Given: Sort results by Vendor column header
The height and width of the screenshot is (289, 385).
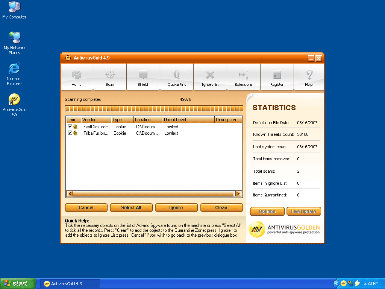Looking at the screenshot, I should [96, 120].
